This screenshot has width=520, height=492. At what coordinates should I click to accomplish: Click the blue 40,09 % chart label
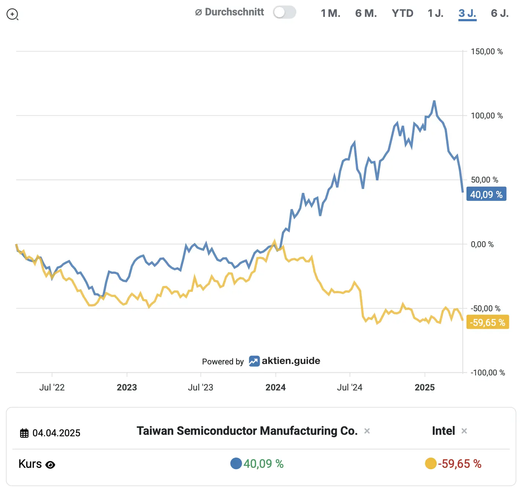point(486,194)
